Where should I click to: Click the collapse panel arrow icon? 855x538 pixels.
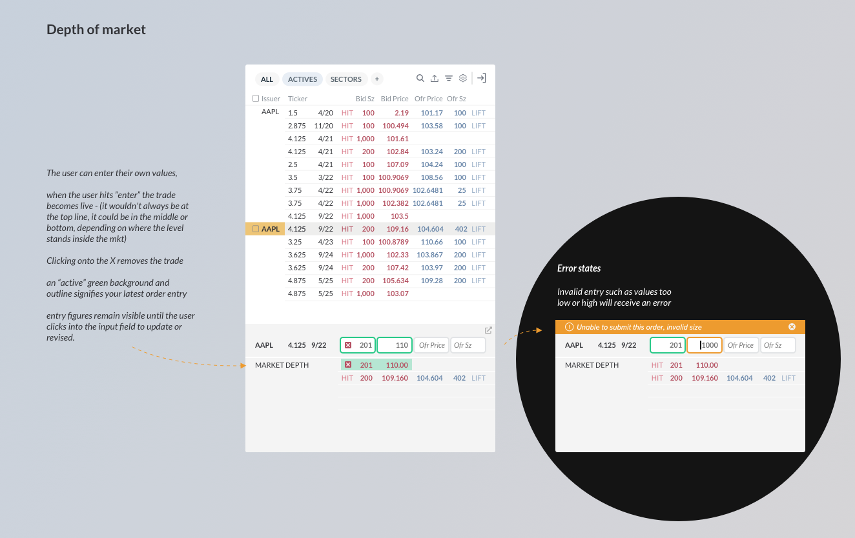(x=481, y=78)
